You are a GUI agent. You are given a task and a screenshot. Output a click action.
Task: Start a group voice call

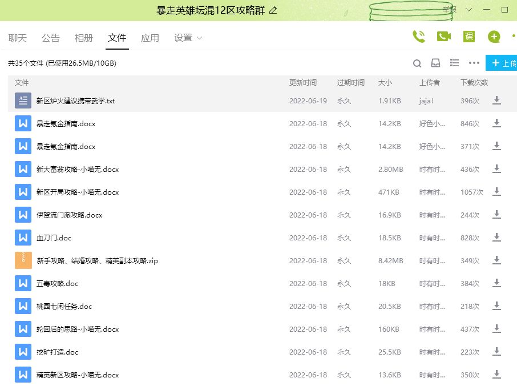pos(419,37)
